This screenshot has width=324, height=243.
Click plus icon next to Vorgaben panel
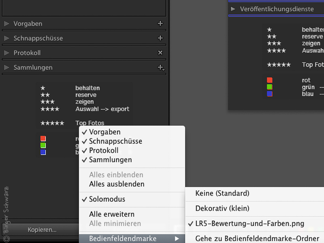(x=160, y=24)
